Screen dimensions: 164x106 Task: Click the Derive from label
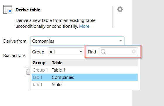coord(15,41)
